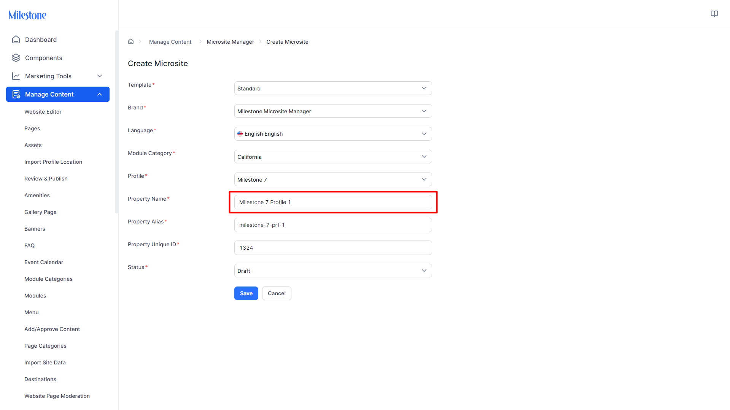Focus the Property Alias field

click(333, 225)
